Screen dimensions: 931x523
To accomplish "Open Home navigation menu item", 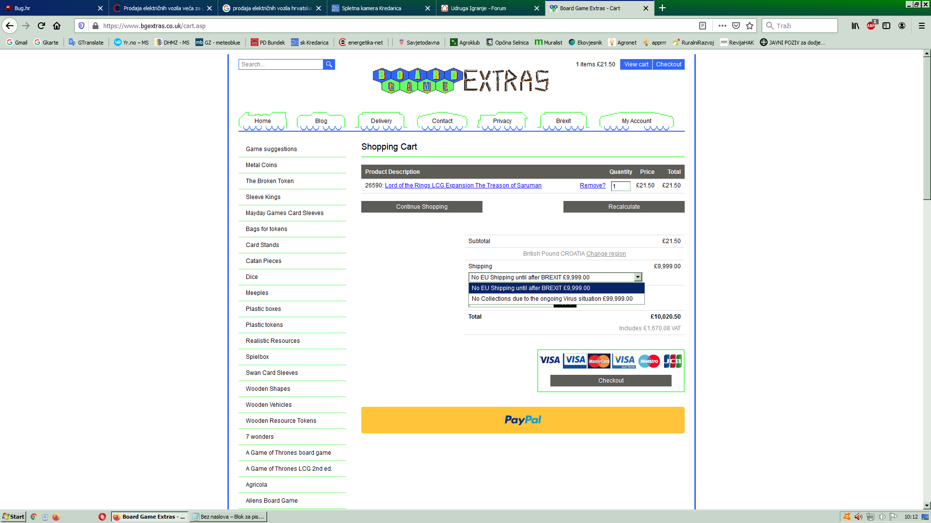I will pyautogui.click(x=262, y=121).
